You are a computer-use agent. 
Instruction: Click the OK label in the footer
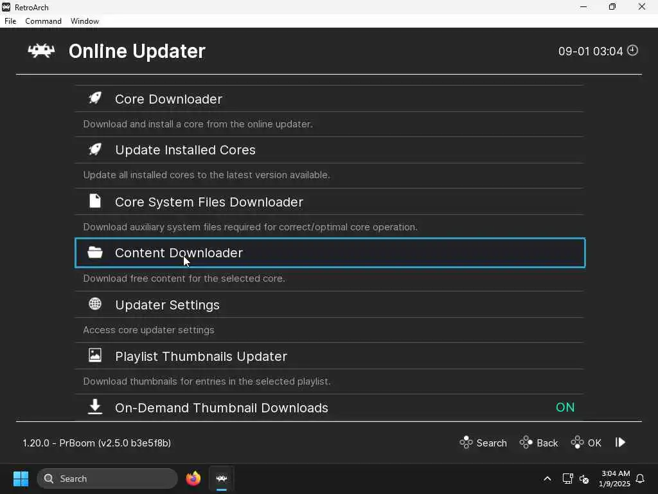tap(594, 443)
